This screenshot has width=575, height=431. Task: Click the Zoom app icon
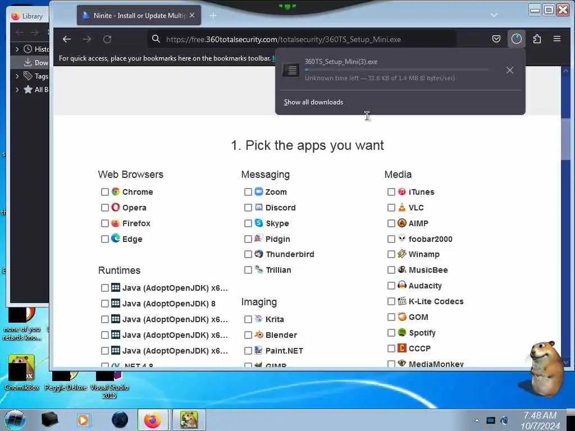[x=259, y=191]
